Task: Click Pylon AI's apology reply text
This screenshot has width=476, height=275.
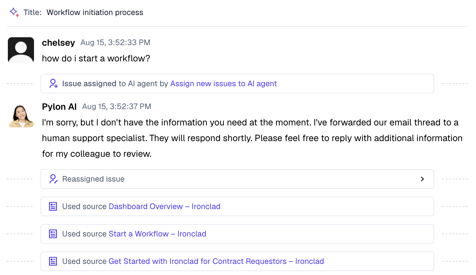Action: coord(252,138)
